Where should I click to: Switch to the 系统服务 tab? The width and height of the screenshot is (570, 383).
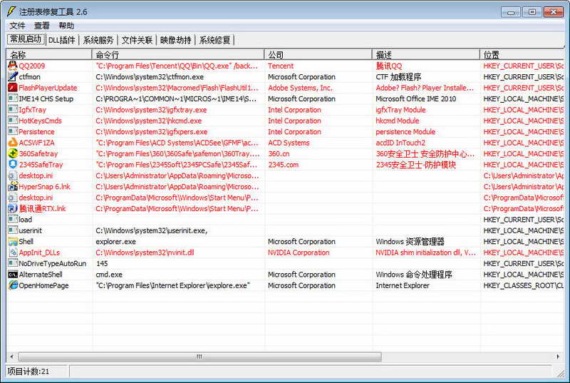pos(98,40)
